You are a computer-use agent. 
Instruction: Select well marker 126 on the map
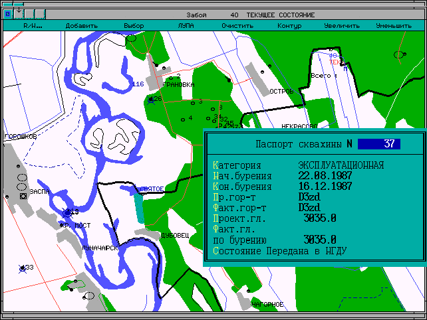tap(152, 100)
